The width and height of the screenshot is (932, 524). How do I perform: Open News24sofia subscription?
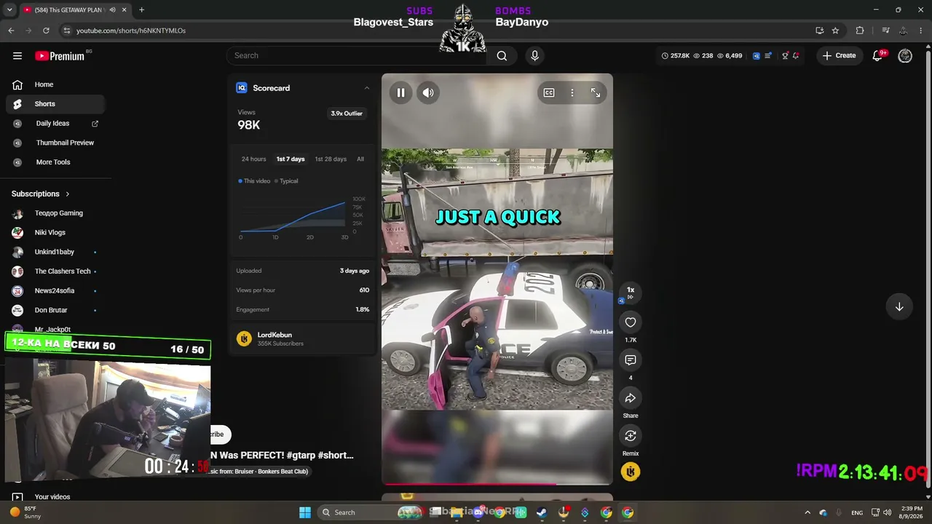pos(55,290)
